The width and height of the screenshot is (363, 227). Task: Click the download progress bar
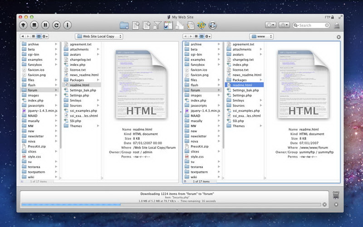(170, 204)
